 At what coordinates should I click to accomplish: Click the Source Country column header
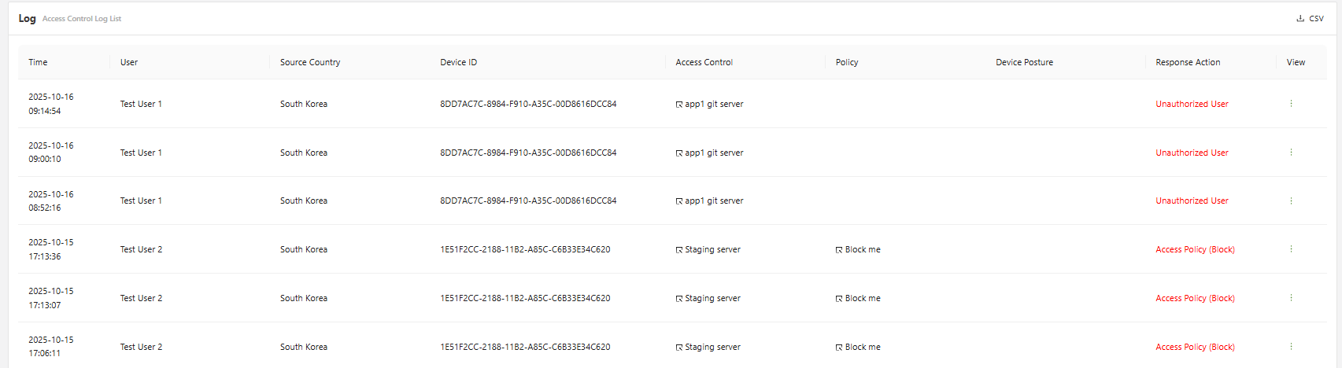tap(310, 62)
